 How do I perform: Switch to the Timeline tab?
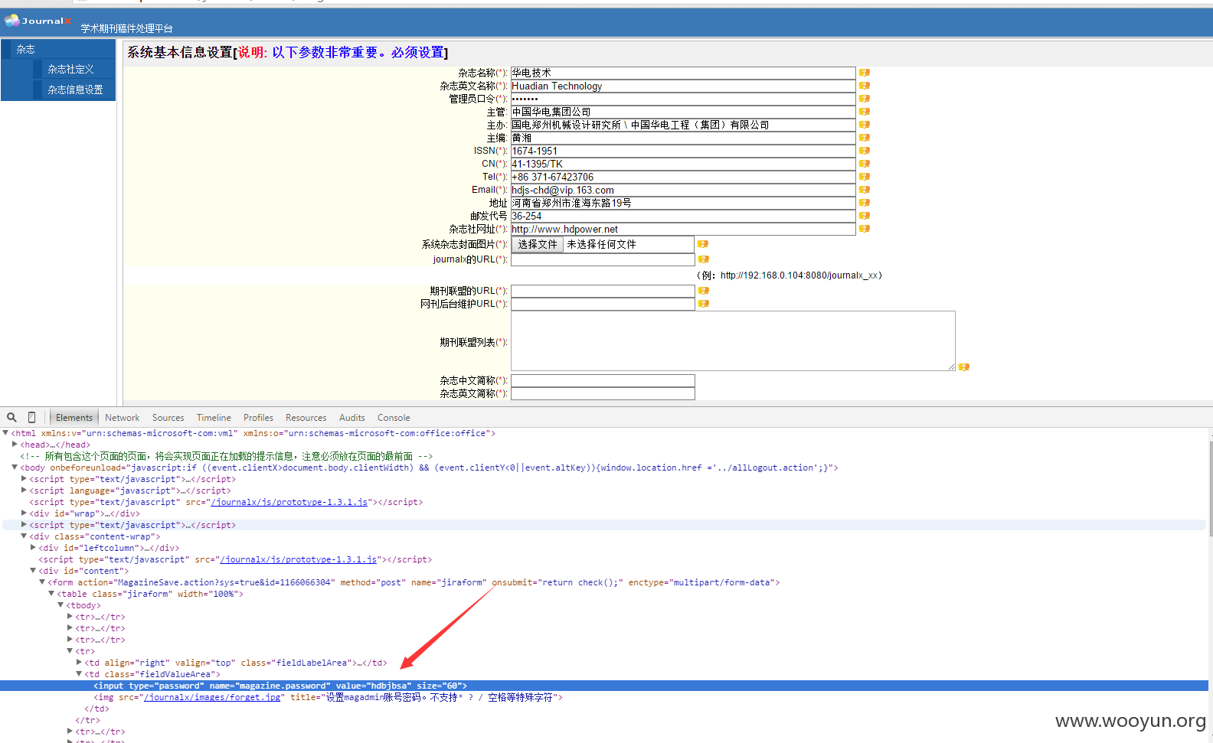[214, 418]
